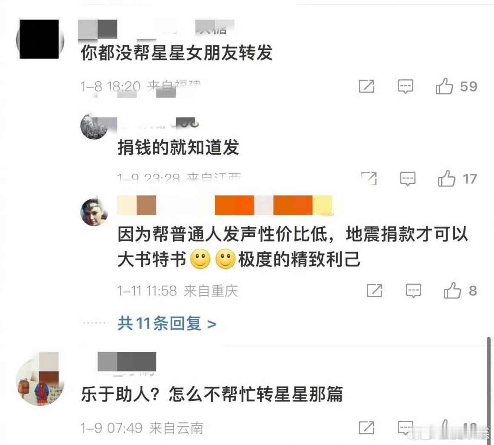Reply to the 因为帮普通人发声 comment

(x=413, y=290)
